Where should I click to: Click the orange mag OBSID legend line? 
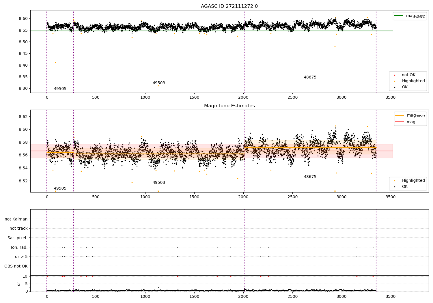click(400, 115)
